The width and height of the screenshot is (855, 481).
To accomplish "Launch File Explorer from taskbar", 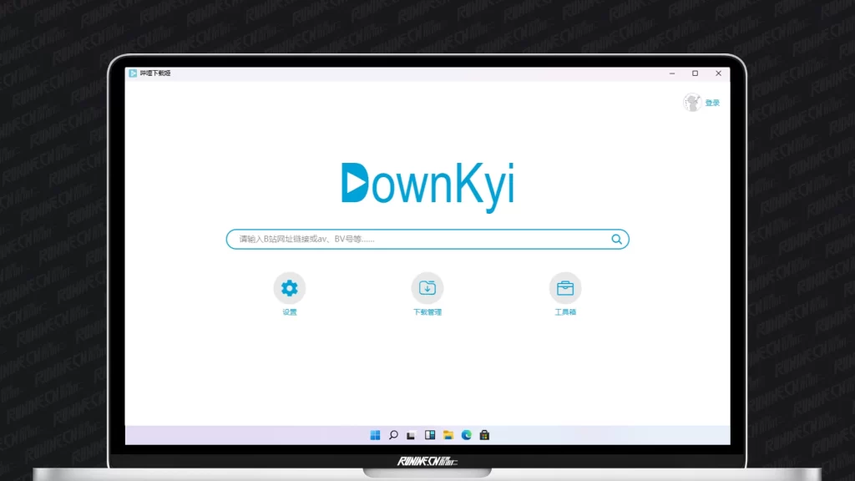I will coord(448,435).
